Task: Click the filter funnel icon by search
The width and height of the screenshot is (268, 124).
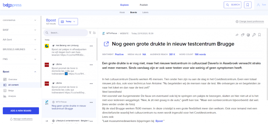Action: [x=90, y=33]
